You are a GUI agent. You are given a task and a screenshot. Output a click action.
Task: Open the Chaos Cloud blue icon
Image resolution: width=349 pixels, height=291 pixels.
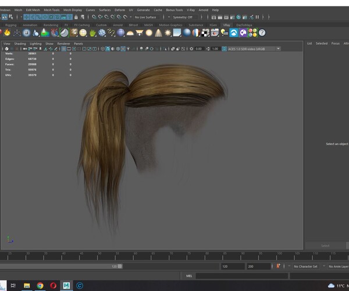[x=234, y=33]
